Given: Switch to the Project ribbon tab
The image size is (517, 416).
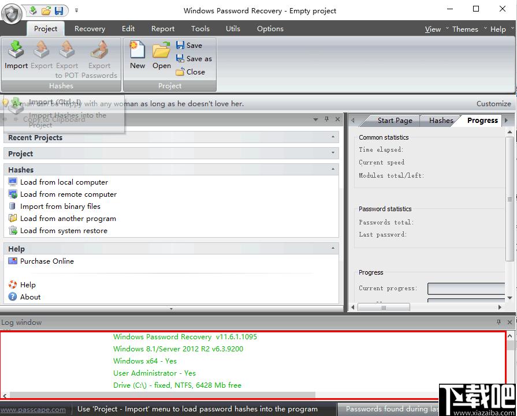Looking at the screenshot, I should [46, 29].
